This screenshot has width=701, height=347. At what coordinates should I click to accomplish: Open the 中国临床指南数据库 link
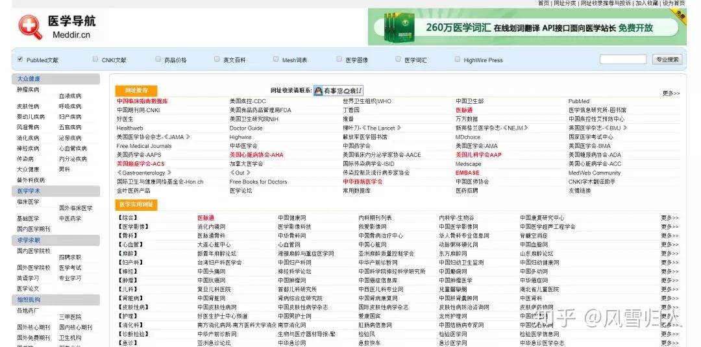pos(143,101)
